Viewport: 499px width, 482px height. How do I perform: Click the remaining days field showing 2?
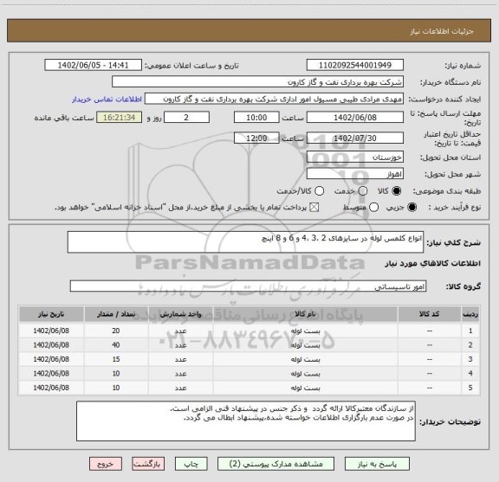tap(186, 118)
